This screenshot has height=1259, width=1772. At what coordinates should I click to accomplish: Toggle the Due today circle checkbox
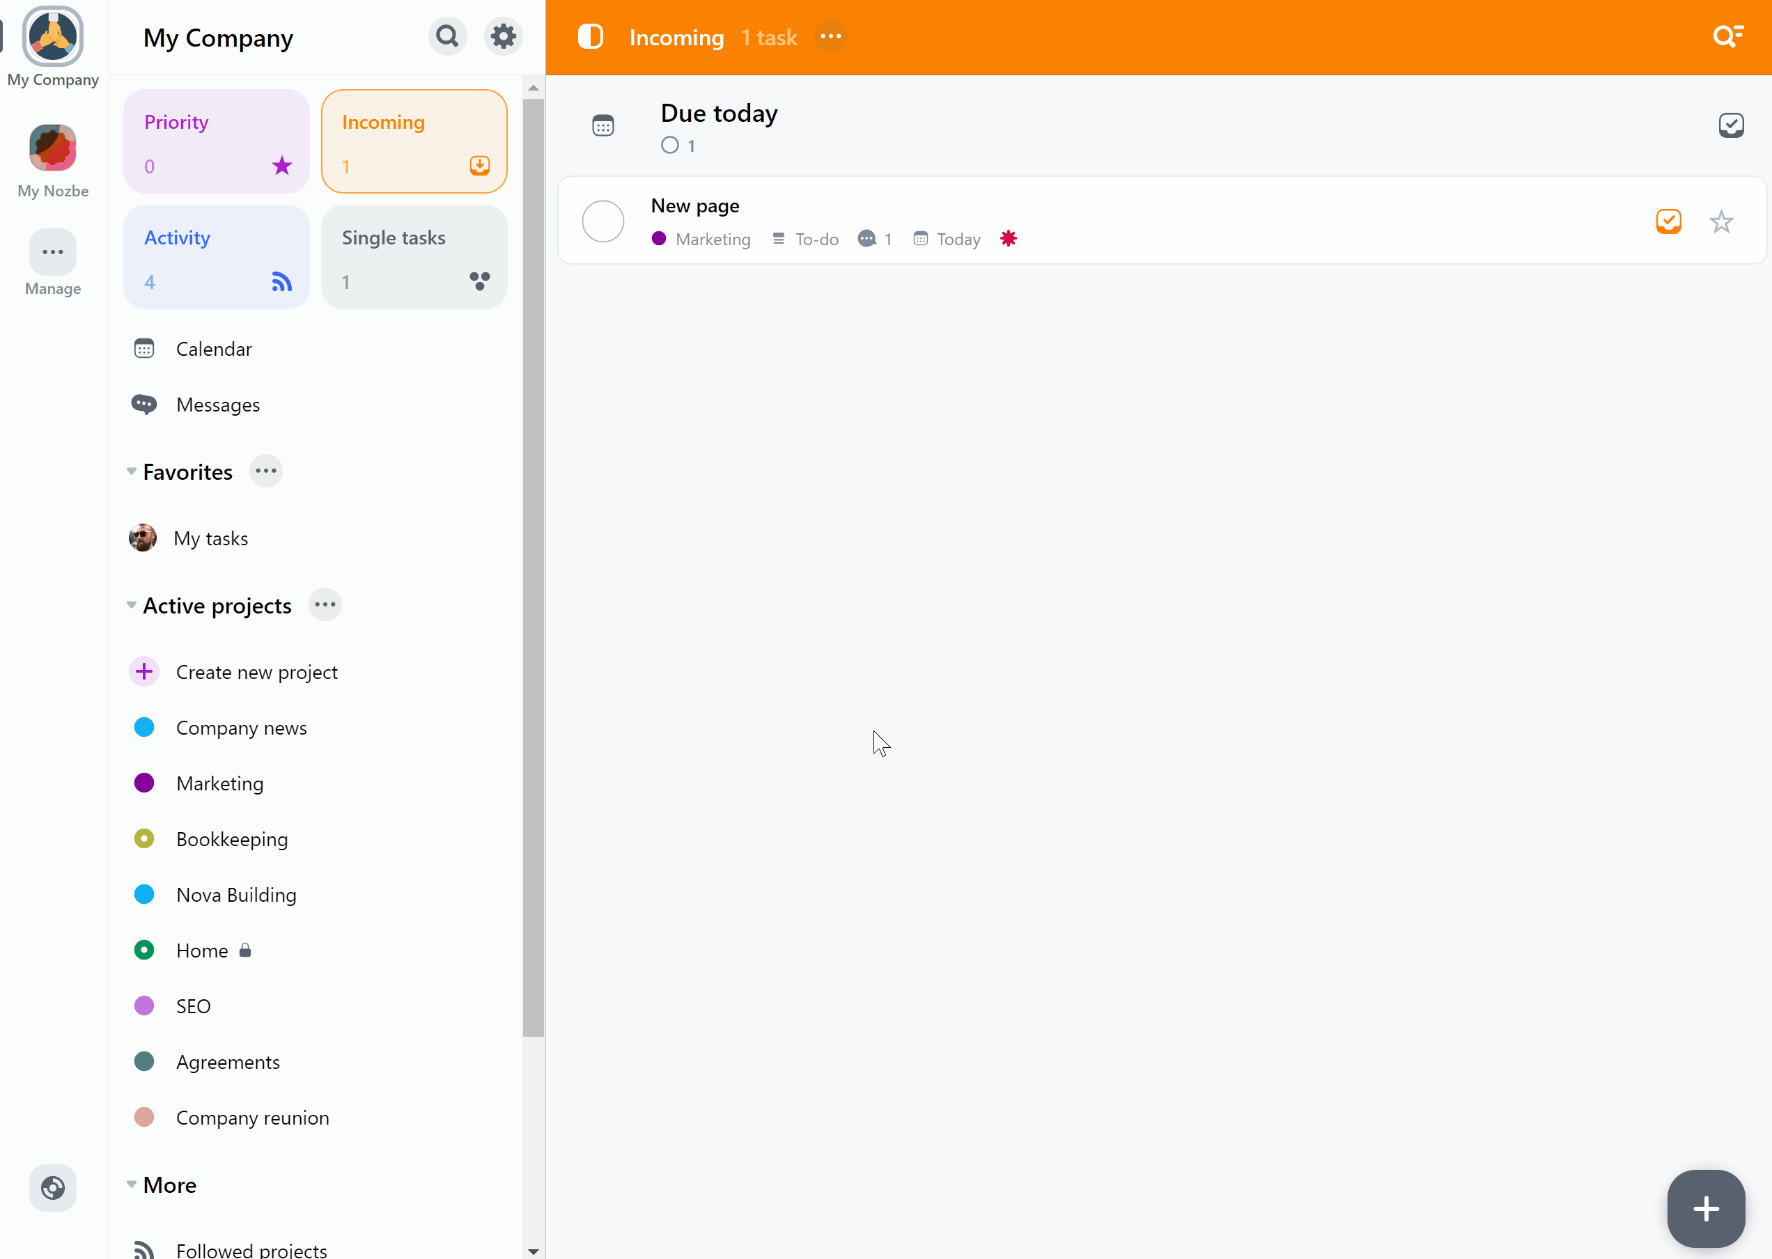pyautogui.click(x=671, y=144)
